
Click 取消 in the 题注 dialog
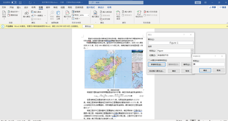pyautogui.click(x=187, y=71)
